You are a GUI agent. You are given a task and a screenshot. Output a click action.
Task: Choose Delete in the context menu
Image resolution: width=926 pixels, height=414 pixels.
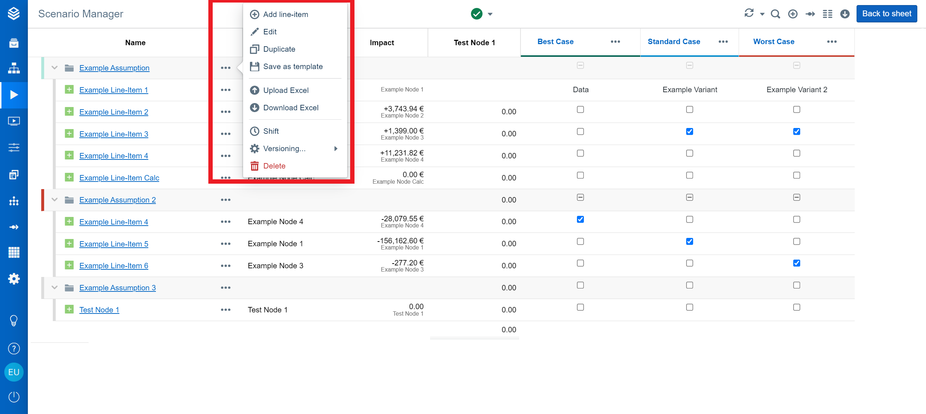click(274, 166)
